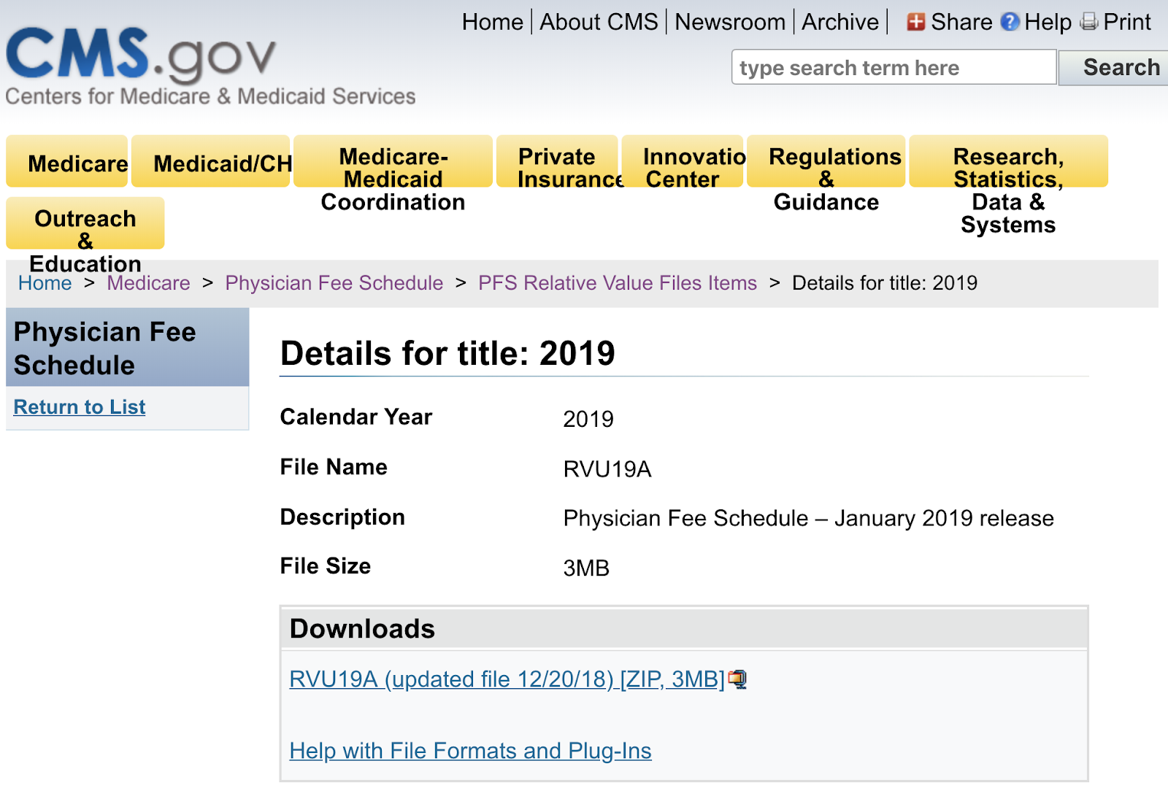Click the Home breadcrumb link
Viewport: 1168px width, 799px height.
click(45, 283)
